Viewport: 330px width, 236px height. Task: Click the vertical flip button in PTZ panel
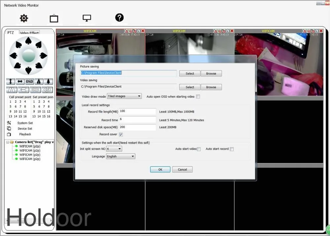(x=12, y=90)
